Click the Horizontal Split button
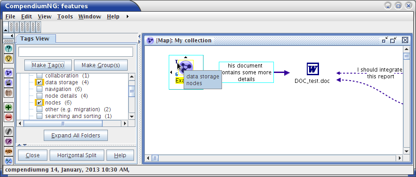This screenshot has width=416, height=177. 77,155
